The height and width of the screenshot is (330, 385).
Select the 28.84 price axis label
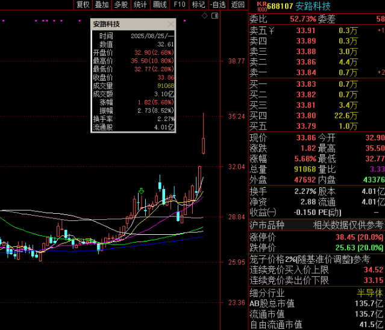click(236, 217)
